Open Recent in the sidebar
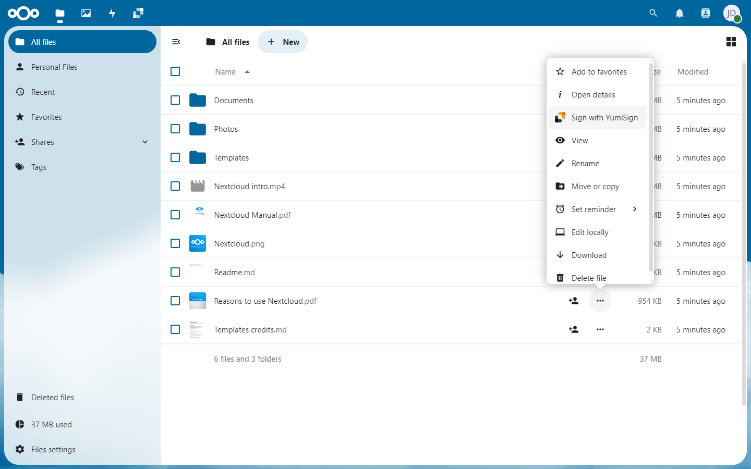751x469 pixels. [82, 92]
